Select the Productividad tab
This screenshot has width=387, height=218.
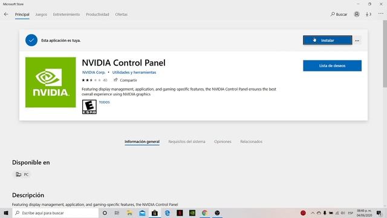point(97,15)
